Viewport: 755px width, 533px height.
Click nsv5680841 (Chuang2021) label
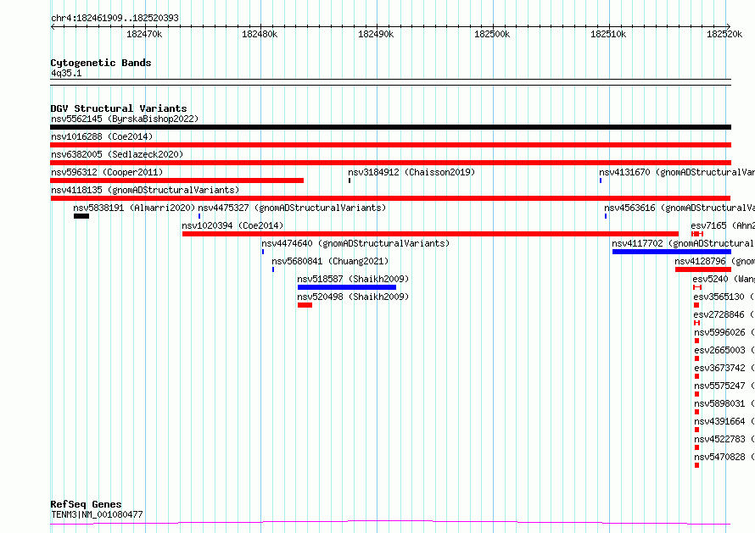click(330, 261)
